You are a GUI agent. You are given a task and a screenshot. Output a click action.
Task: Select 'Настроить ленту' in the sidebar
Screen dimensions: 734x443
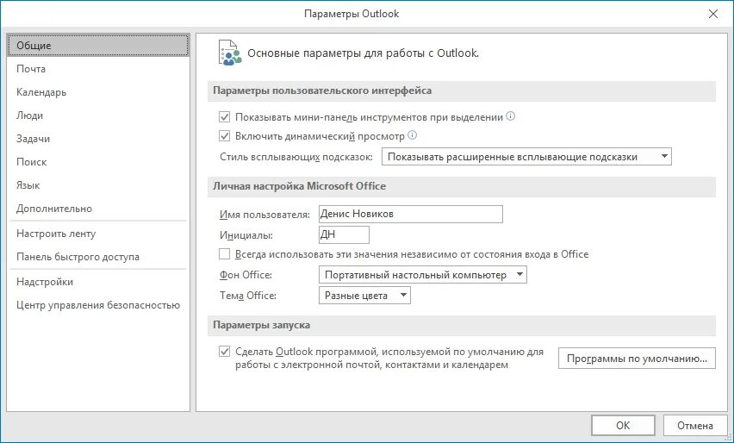click(56, 234)
